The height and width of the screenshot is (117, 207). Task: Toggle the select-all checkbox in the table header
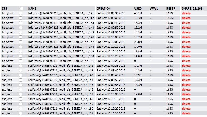tap(22, 8)
